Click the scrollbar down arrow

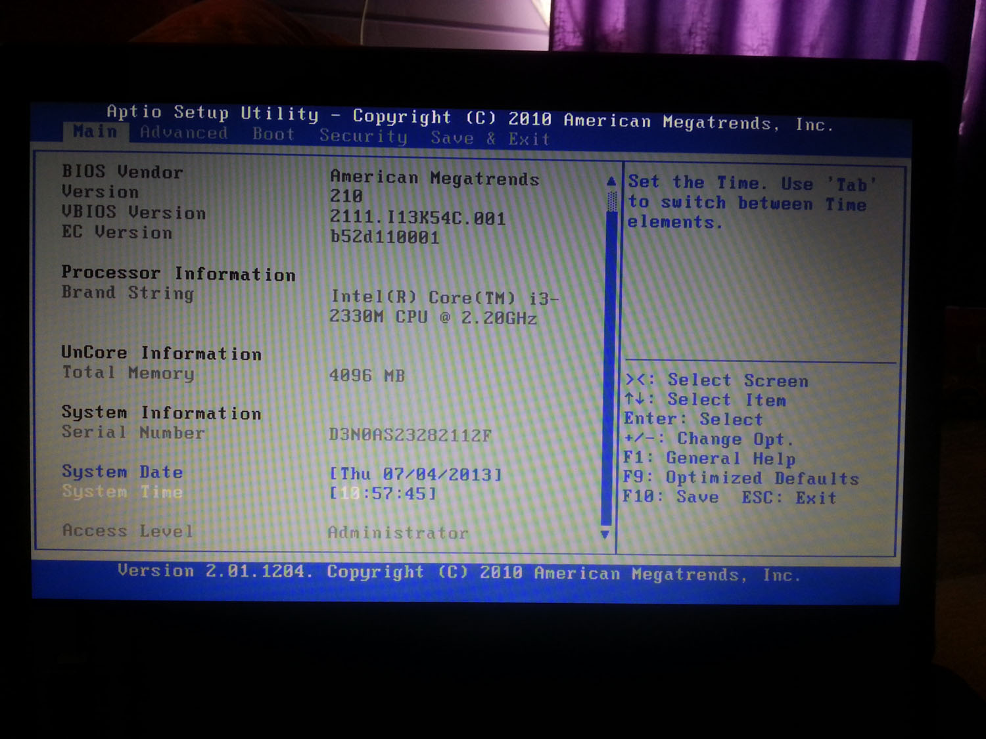tap(605, 535)
